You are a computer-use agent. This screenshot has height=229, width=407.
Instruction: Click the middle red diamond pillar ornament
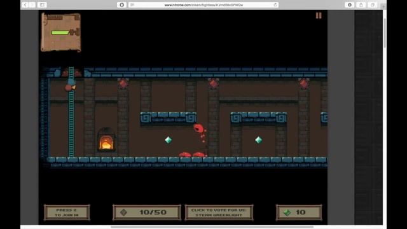[214, 83]
